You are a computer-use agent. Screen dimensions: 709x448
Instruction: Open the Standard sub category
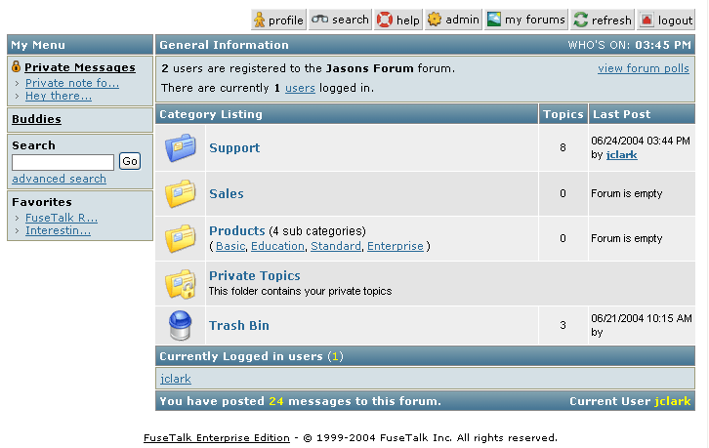pos(336,246)
